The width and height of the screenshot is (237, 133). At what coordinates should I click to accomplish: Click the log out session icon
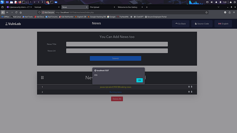pyautogui.click(x=235, y=2)
